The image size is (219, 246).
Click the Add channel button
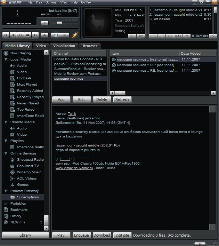click(x=61, y=100)
